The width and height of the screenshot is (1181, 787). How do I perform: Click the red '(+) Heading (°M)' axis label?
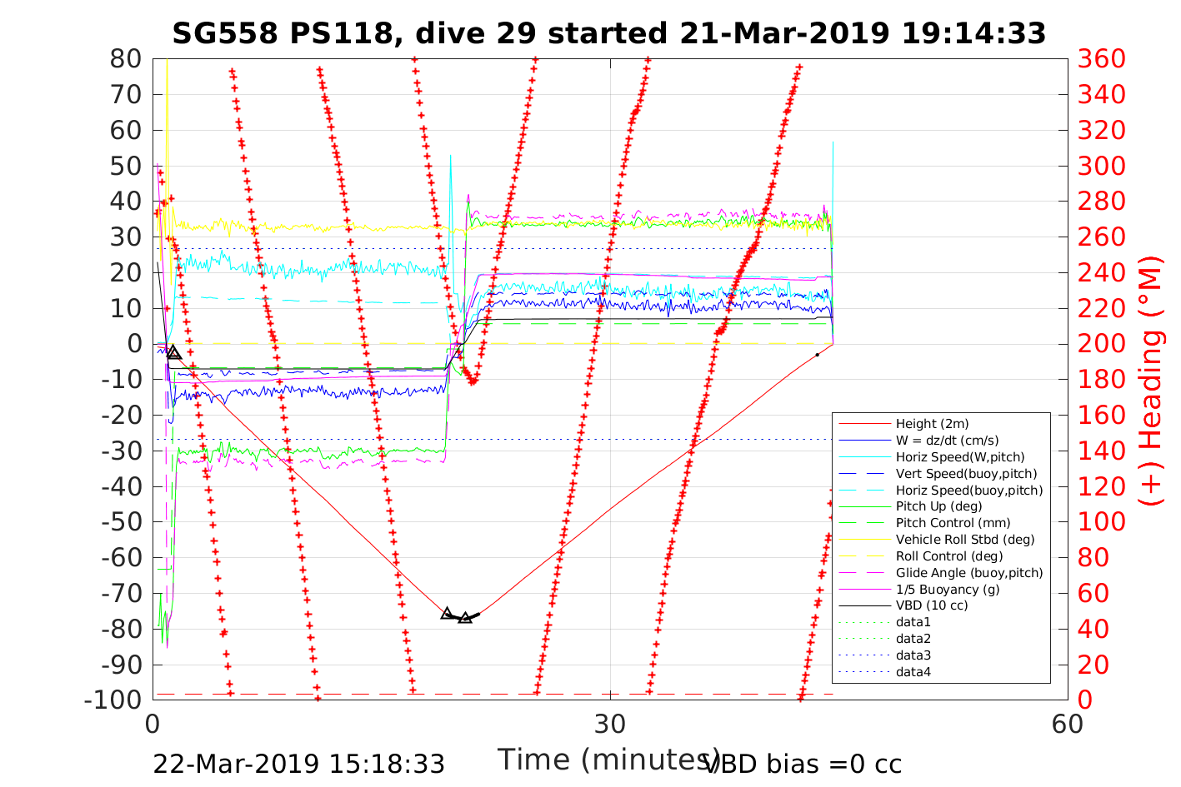point(1151,380)
